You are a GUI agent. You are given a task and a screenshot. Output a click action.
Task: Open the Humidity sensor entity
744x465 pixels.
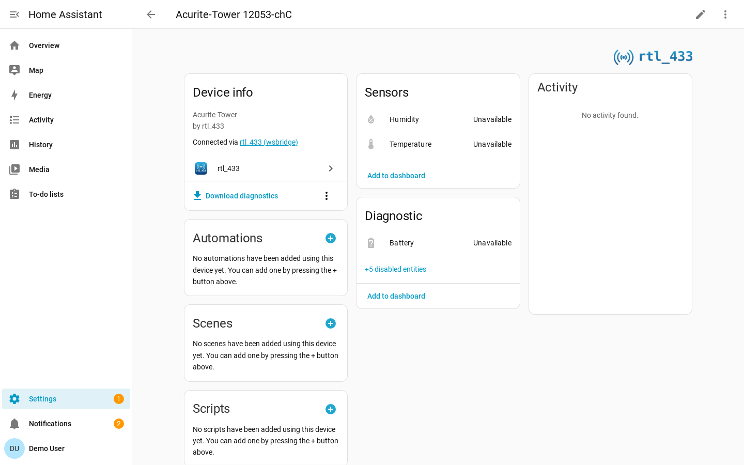438,119
